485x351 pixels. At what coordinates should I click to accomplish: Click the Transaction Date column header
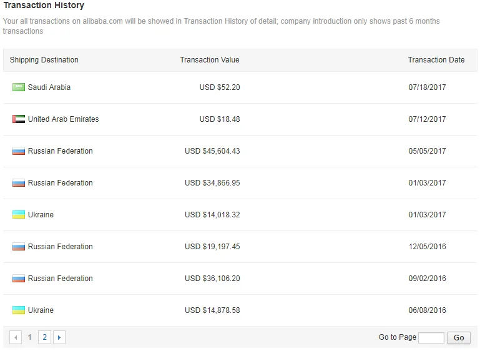(436, 60)
